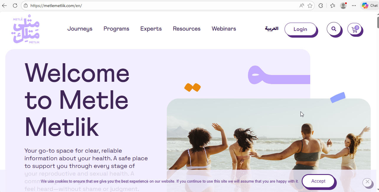Add page to favorites star icon
This screenshot has height=192, width=379.
[310, 6]
